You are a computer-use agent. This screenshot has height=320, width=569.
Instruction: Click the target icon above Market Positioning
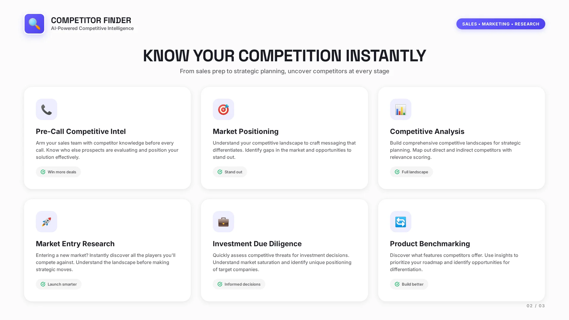pyautogui.click(x=223, y=109)
